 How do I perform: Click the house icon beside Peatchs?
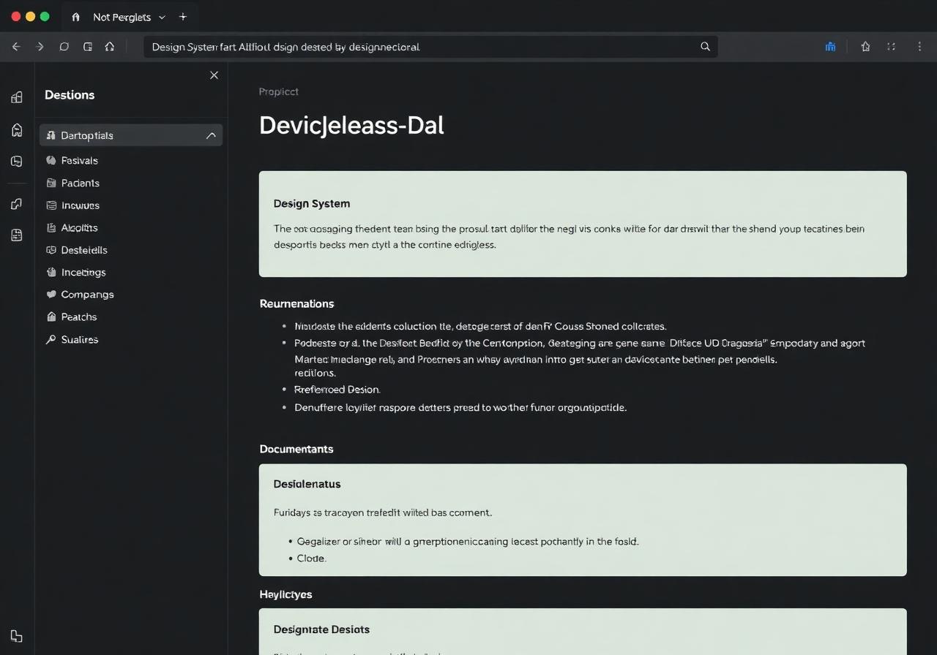[x=51, y=317]
